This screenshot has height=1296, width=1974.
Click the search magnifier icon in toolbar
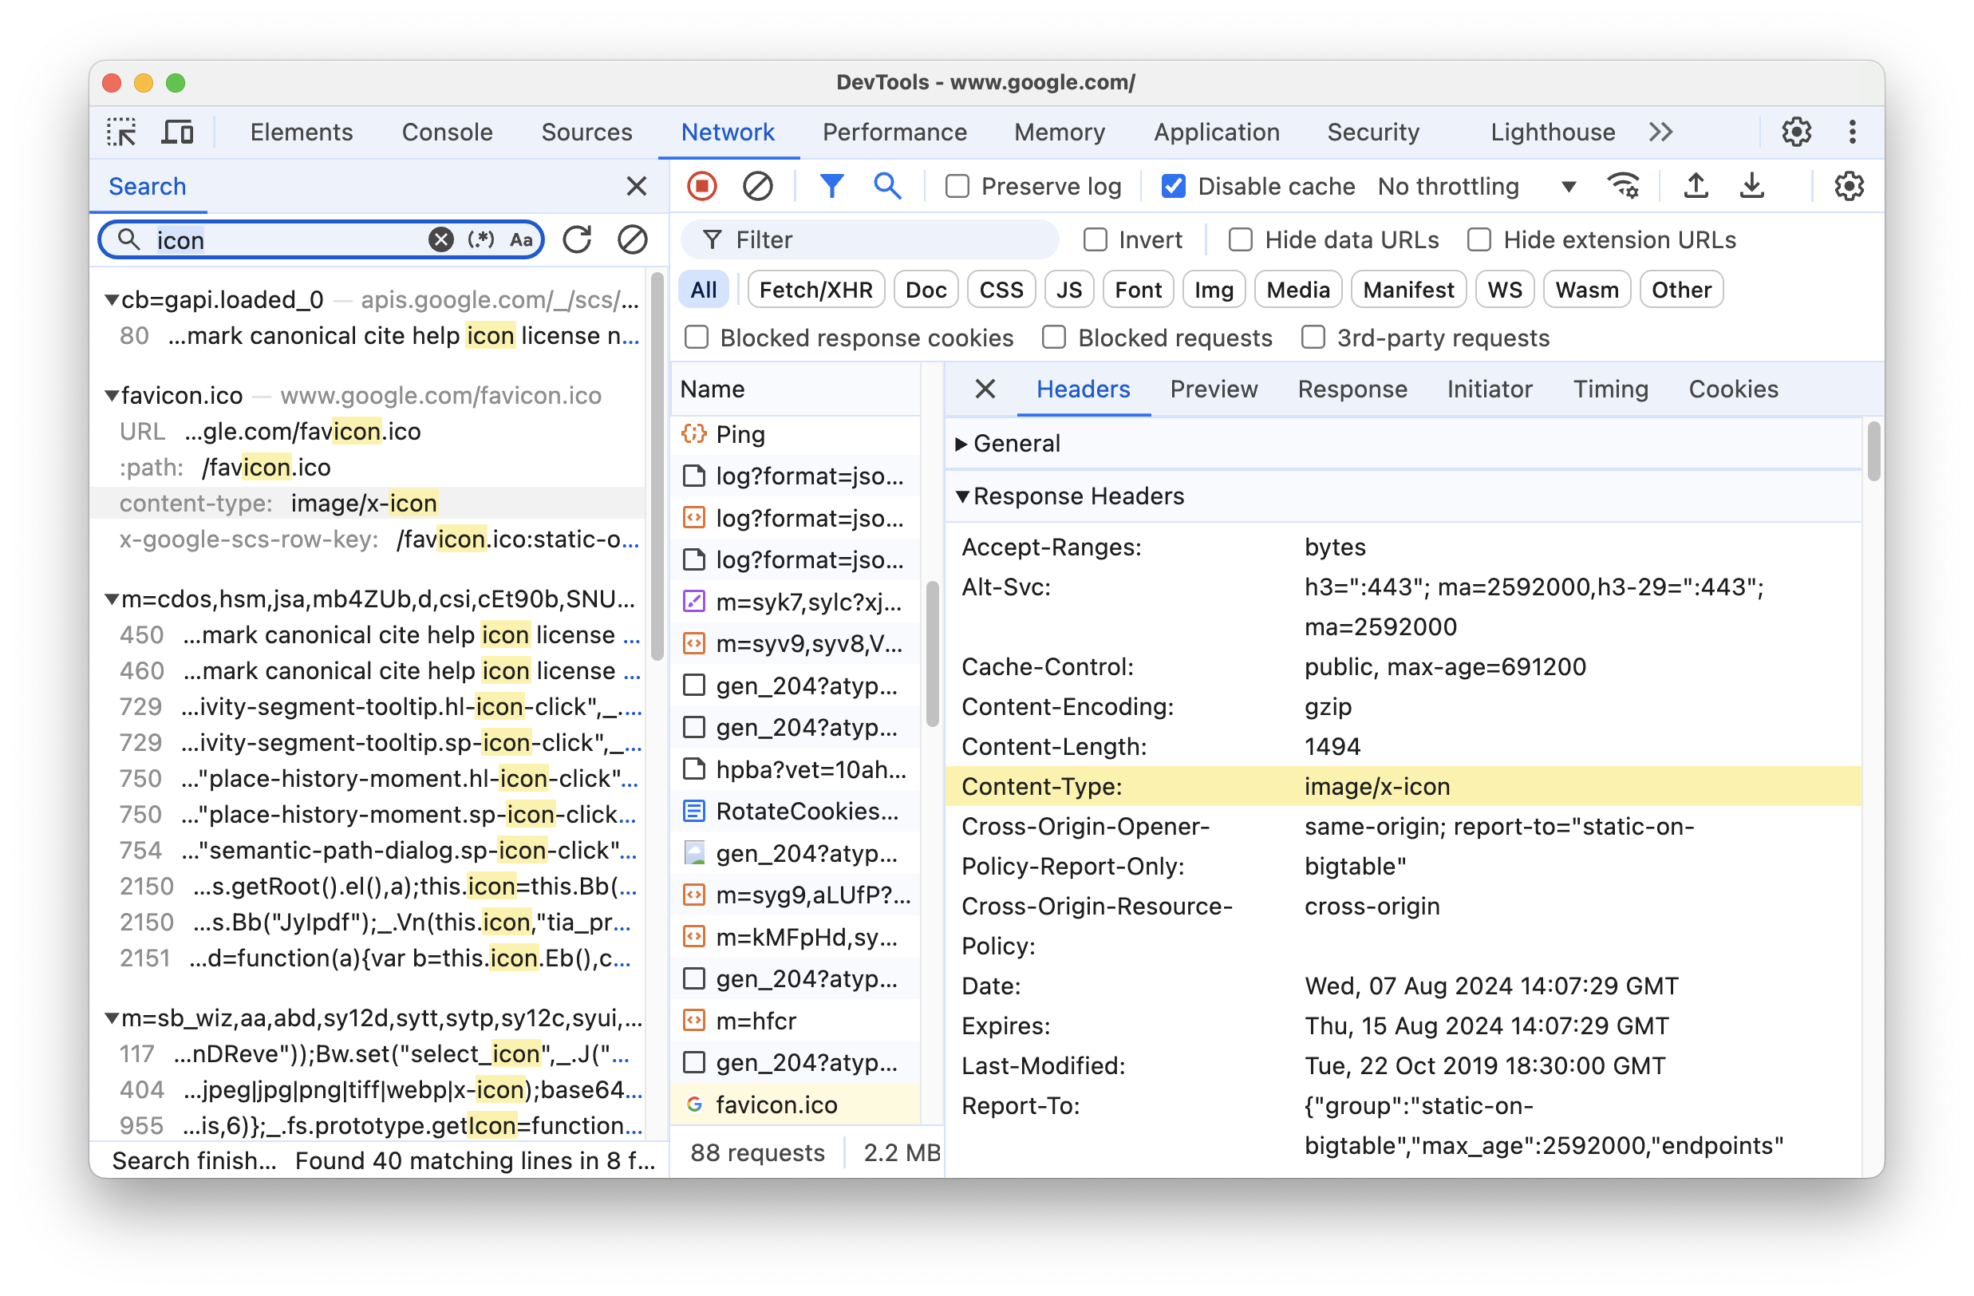click(886, 184)
